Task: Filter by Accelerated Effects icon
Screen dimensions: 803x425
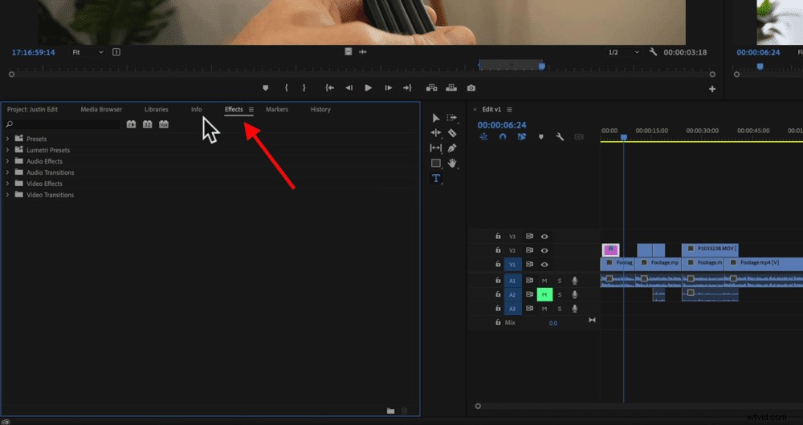Action: [x=131, y=124]
